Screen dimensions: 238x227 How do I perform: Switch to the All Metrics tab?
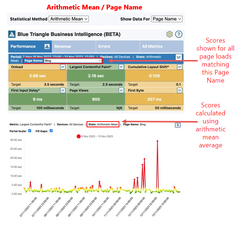pos(162,47)
